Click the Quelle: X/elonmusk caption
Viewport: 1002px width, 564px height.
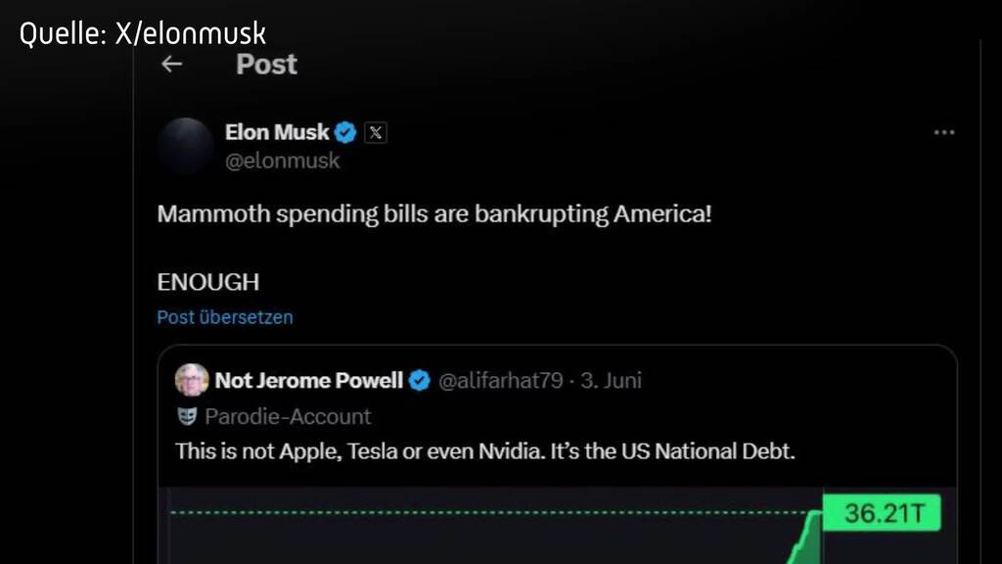[x=143, y=32]
